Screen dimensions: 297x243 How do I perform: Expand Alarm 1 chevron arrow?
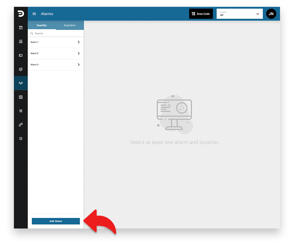(x=79, y=42)
